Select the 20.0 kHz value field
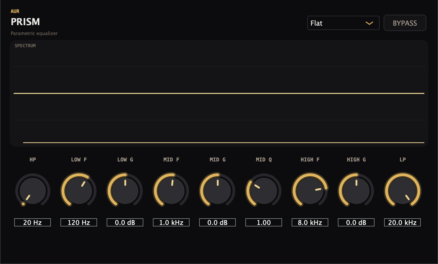 tap(402, 222)
